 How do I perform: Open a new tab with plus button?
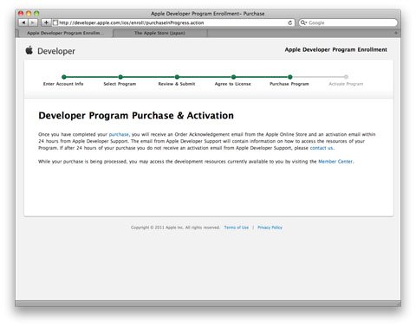(396, 33)
